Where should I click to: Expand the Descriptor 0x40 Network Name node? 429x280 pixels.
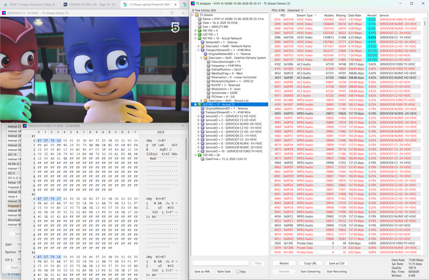point(198,46)
